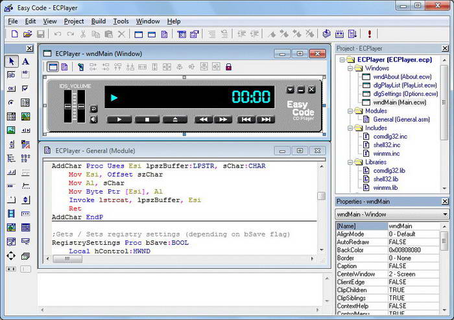The width and height of the screenshot is (454, 320).
Task: Click the padlock lock-controls icon
Action: (228, 67)
